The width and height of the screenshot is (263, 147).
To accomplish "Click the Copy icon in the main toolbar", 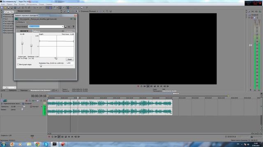I will click(26, 7).
